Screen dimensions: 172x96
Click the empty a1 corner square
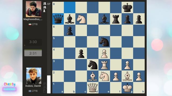tap(58, 88)
